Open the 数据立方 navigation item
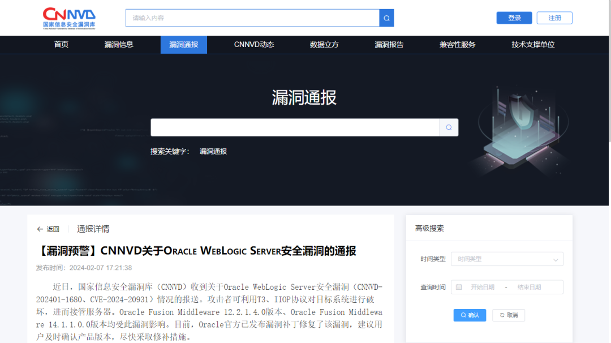Screen dimensions: 611x343 click(x=324, y=45)
